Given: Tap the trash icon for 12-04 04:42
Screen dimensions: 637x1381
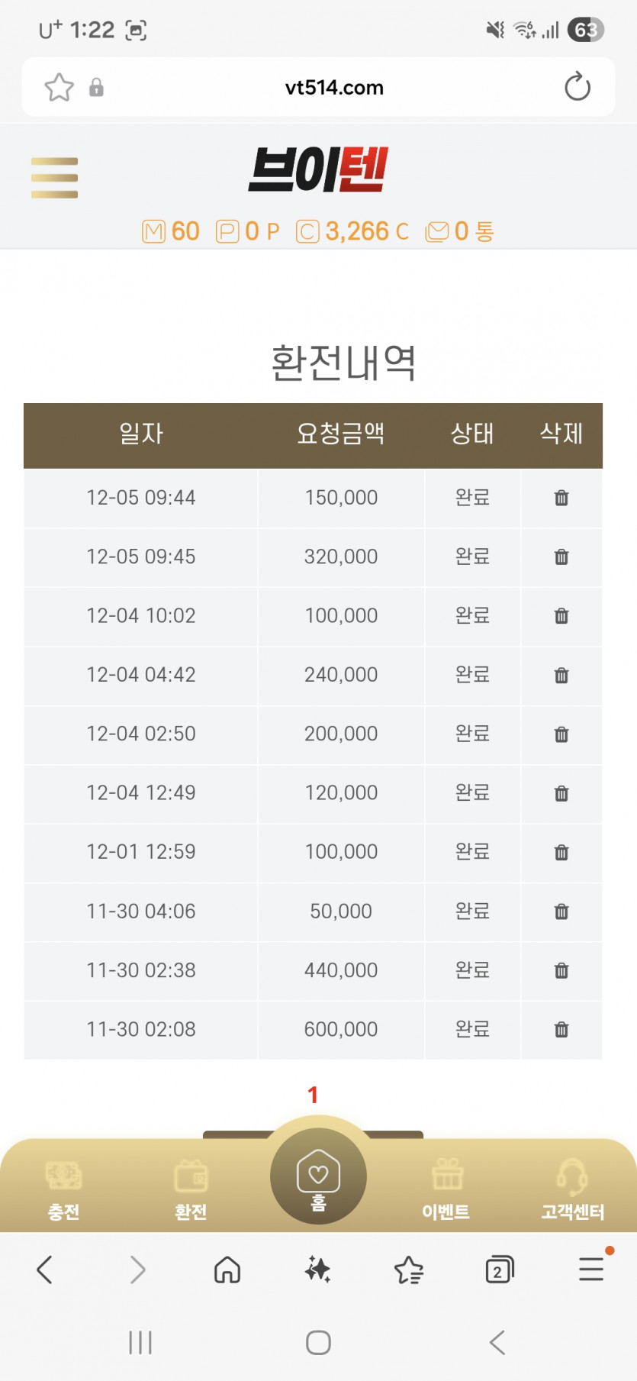Looking at the screenshot, I should (x=561, y=675).
